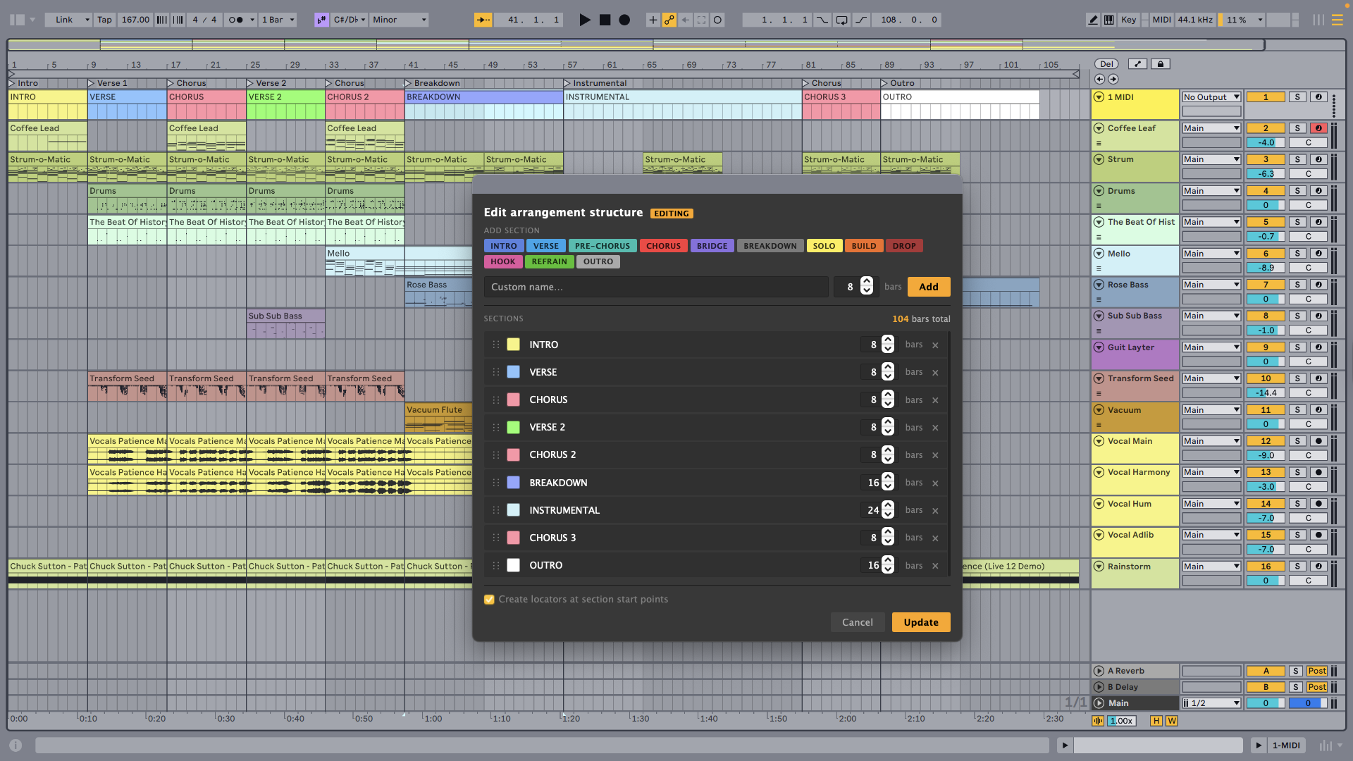Viewport: 1353px width, 761px height.
Task: Click the Add button
Action: (929, 287)
